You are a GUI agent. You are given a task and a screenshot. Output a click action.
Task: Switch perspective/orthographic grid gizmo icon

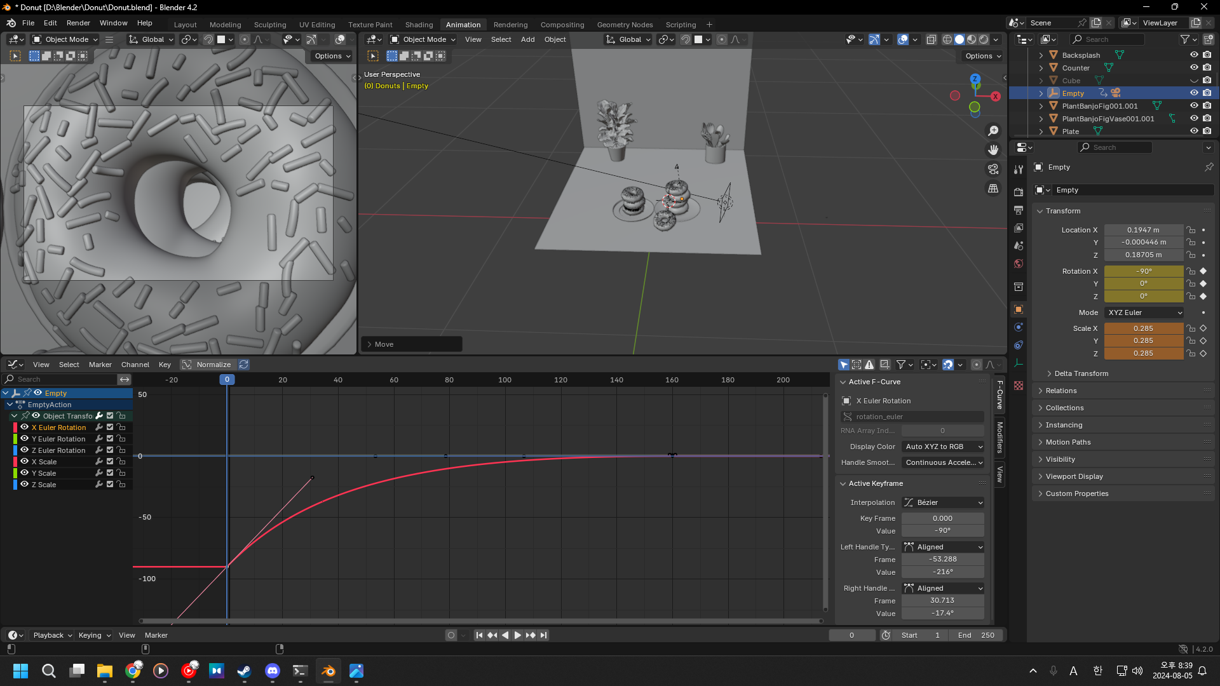click(x=993, y=189)
